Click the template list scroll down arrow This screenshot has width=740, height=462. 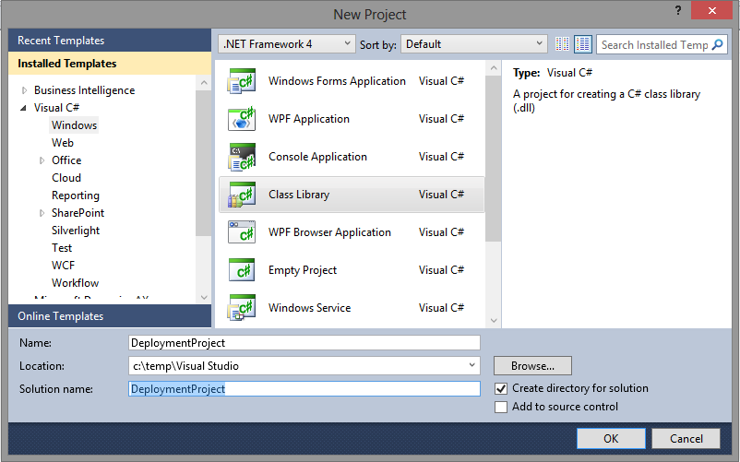[x=494, y=320]
